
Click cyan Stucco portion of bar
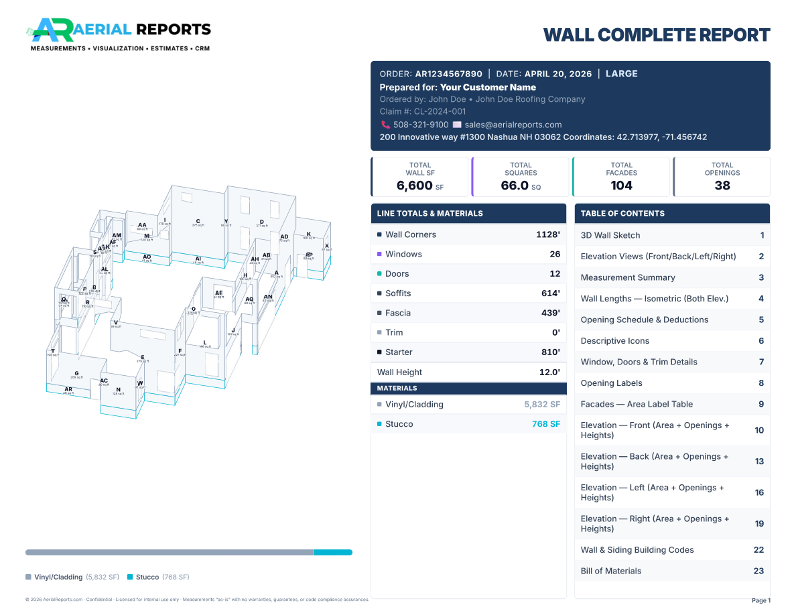[333, 553]
